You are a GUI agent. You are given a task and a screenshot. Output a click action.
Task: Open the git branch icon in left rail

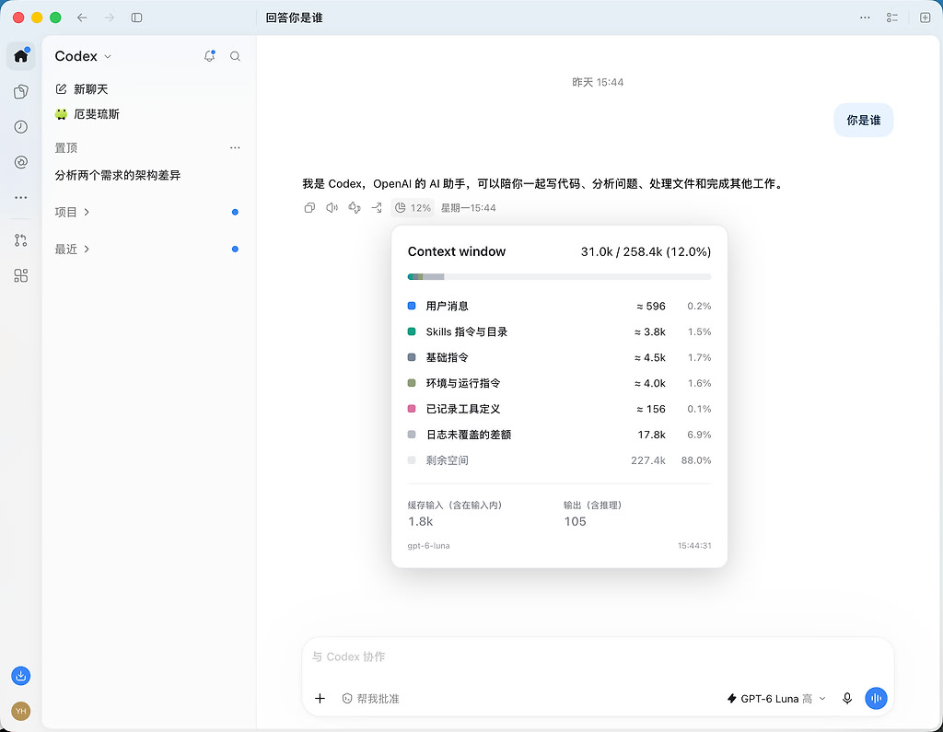click(x=21, y=240)
